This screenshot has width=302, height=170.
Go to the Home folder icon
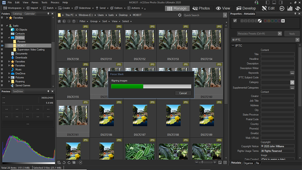(x=59, y=21)
